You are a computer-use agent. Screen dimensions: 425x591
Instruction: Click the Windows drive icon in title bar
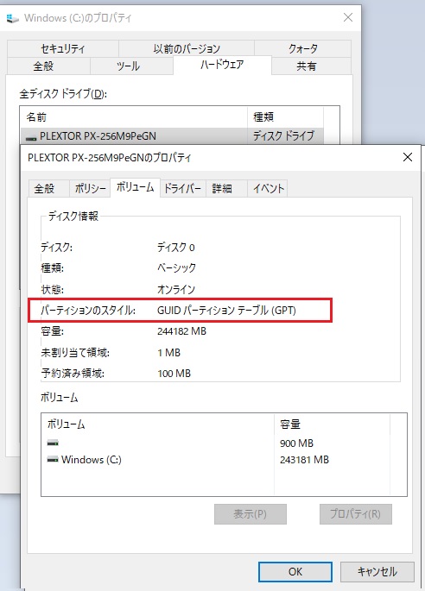12,18
